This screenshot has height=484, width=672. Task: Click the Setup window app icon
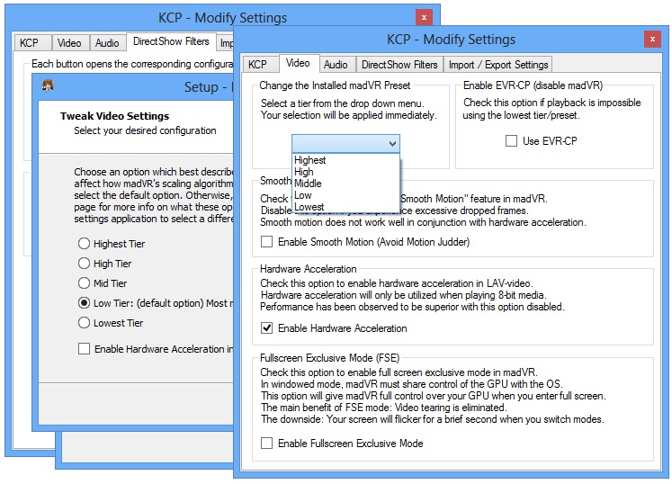pyautogui.click(x=48, y=86)
